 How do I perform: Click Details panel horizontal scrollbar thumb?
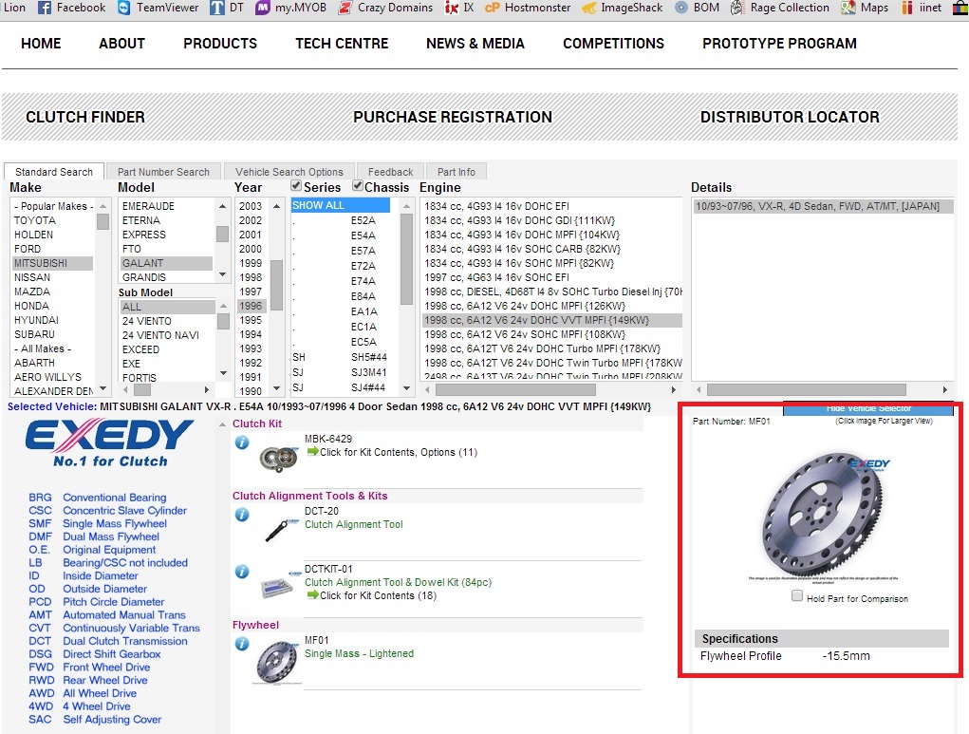pos(807,389)
